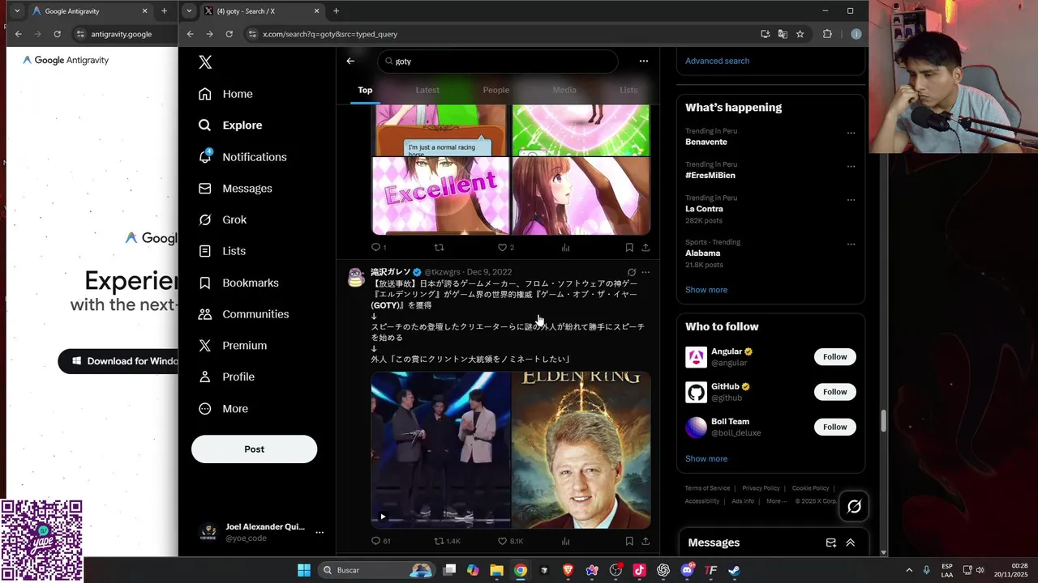This screenshot has height=583, width=1038.
Task: Repost the post with 1.4K reposts
Action: tap(447, 541)
